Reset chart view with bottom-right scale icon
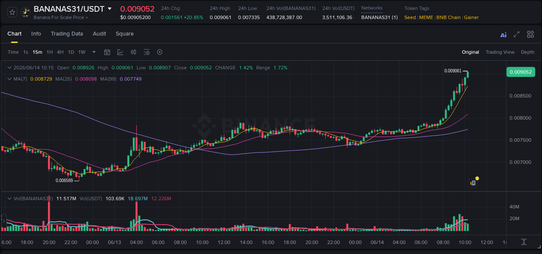The image size is (542, 254). (x=524, y=241)
